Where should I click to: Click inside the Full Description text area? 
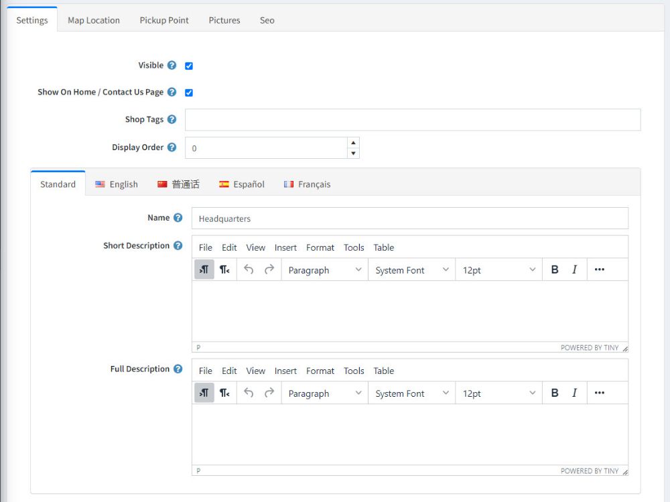(410, 434)
